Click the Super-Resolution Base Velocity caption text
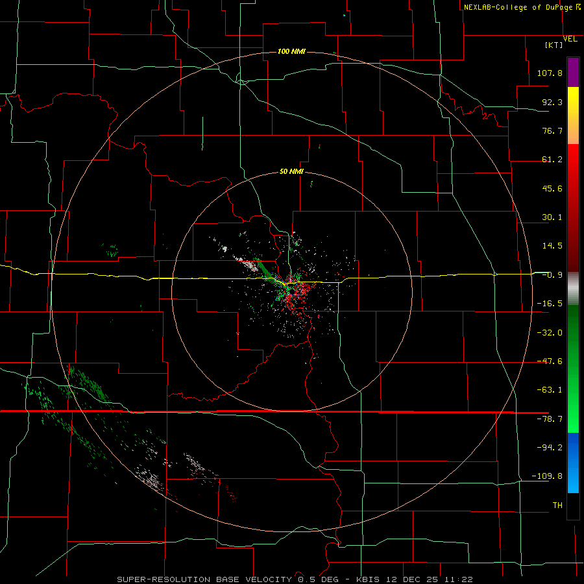The image size is (584, 584). tap(295, 579)
